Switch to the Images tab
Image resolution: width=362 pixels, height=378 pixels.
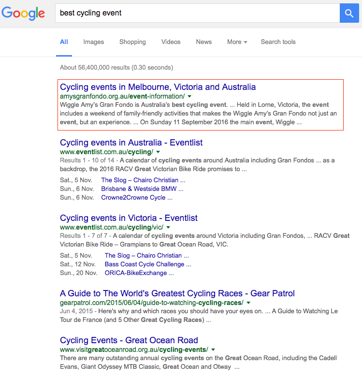(93, 42)
